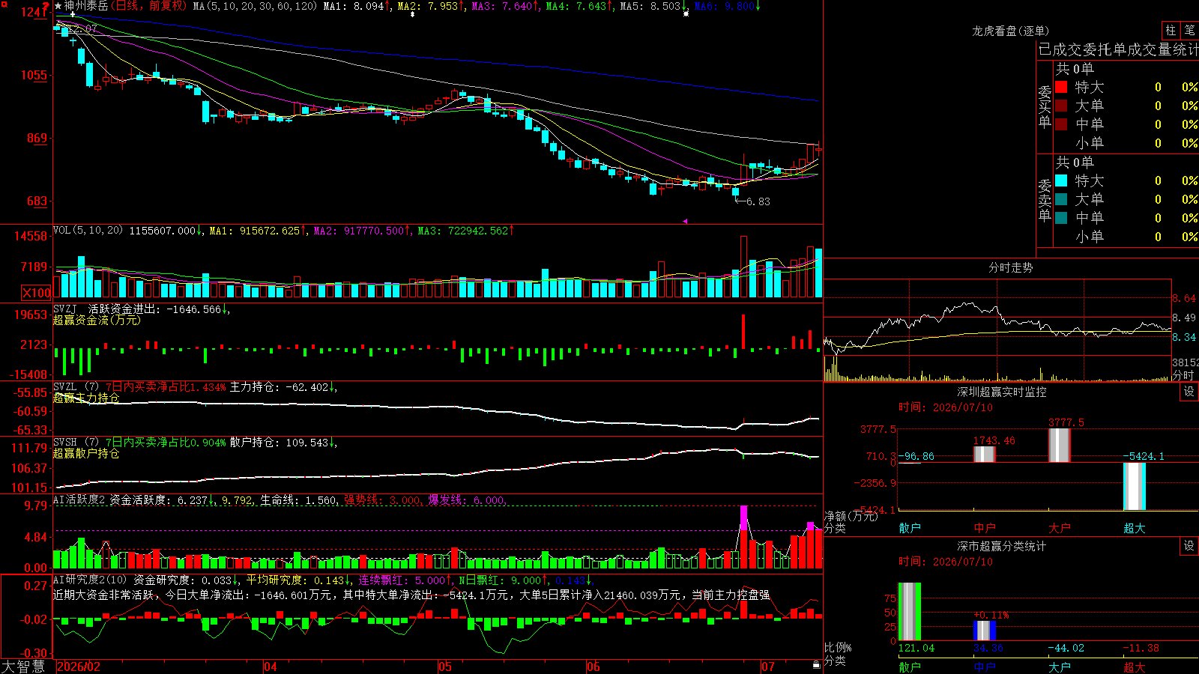Viewport: 1199px width, 674px height.
Task: Click the star icon before 神州泰岳
Action: coord(58,6)
